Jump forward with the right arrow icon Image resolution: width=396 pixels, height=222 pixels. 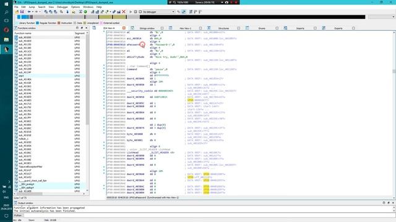click(37, 12)
